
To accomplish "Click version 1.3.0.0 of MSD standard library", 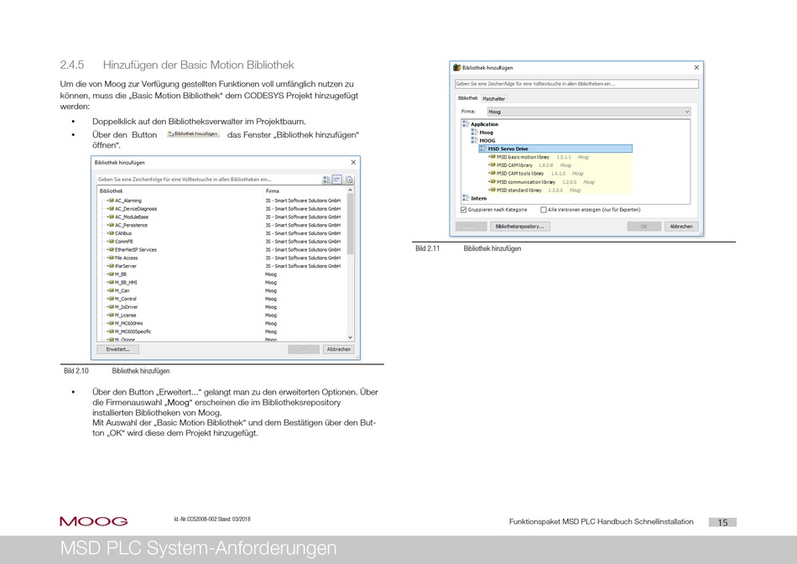I will tap(555, 191).
